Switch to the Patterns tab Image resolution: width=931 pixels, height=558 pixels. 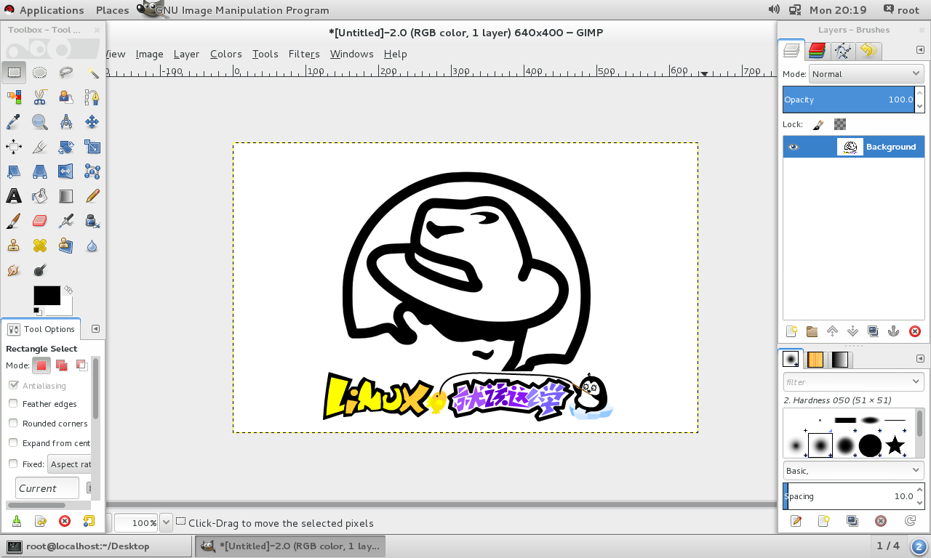click(x=815, y=359)
